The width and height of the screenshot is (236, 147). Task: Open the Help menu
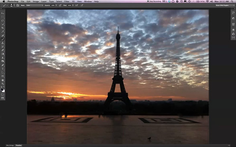click(96, 1)
